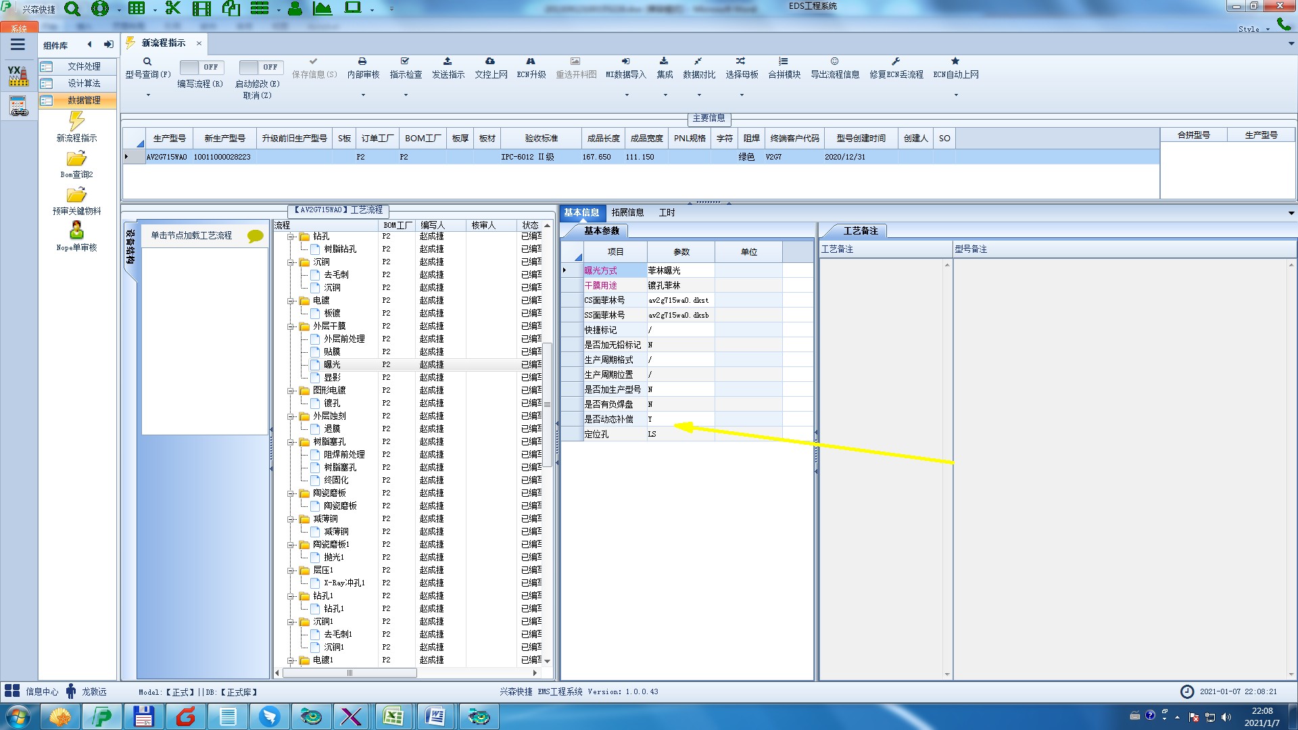Open Bom查询2 folder in sidebar
Viewport: 1298px width, 730px height.
coord(76,160)
